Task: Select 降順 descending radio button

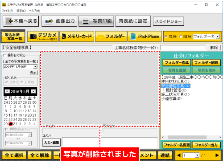Action: point(181,37)
